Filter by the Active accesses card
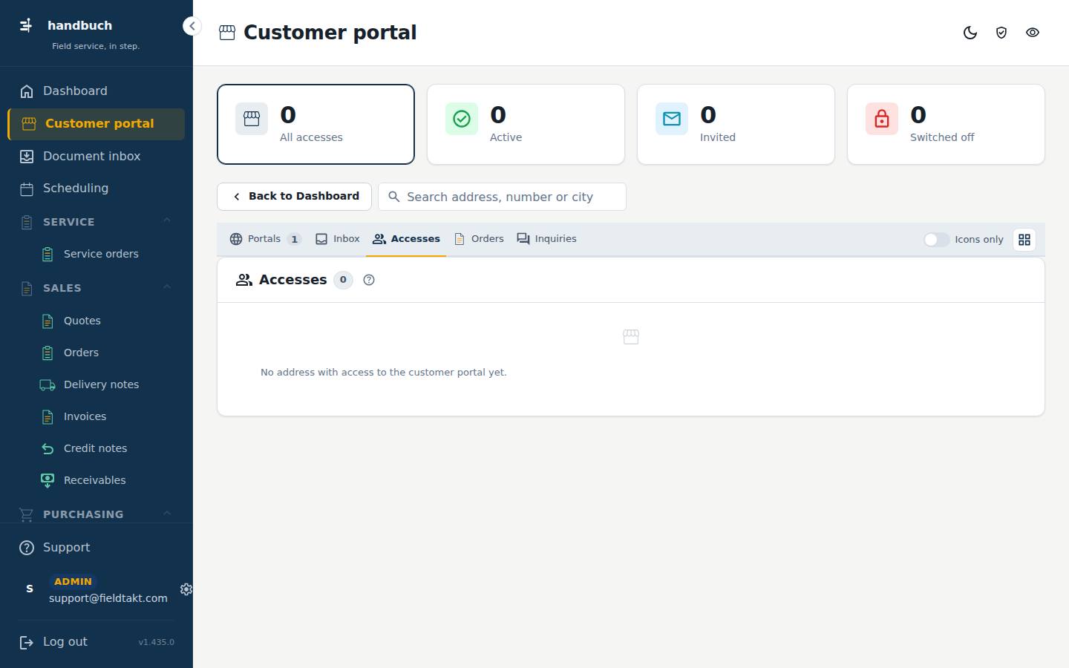1069x668 pixels. pos(526,124)
